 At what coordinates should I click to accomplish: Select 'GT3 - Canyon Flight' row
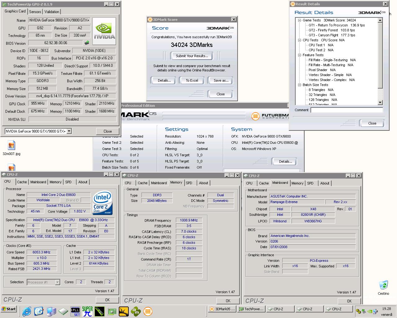(332, 35)
